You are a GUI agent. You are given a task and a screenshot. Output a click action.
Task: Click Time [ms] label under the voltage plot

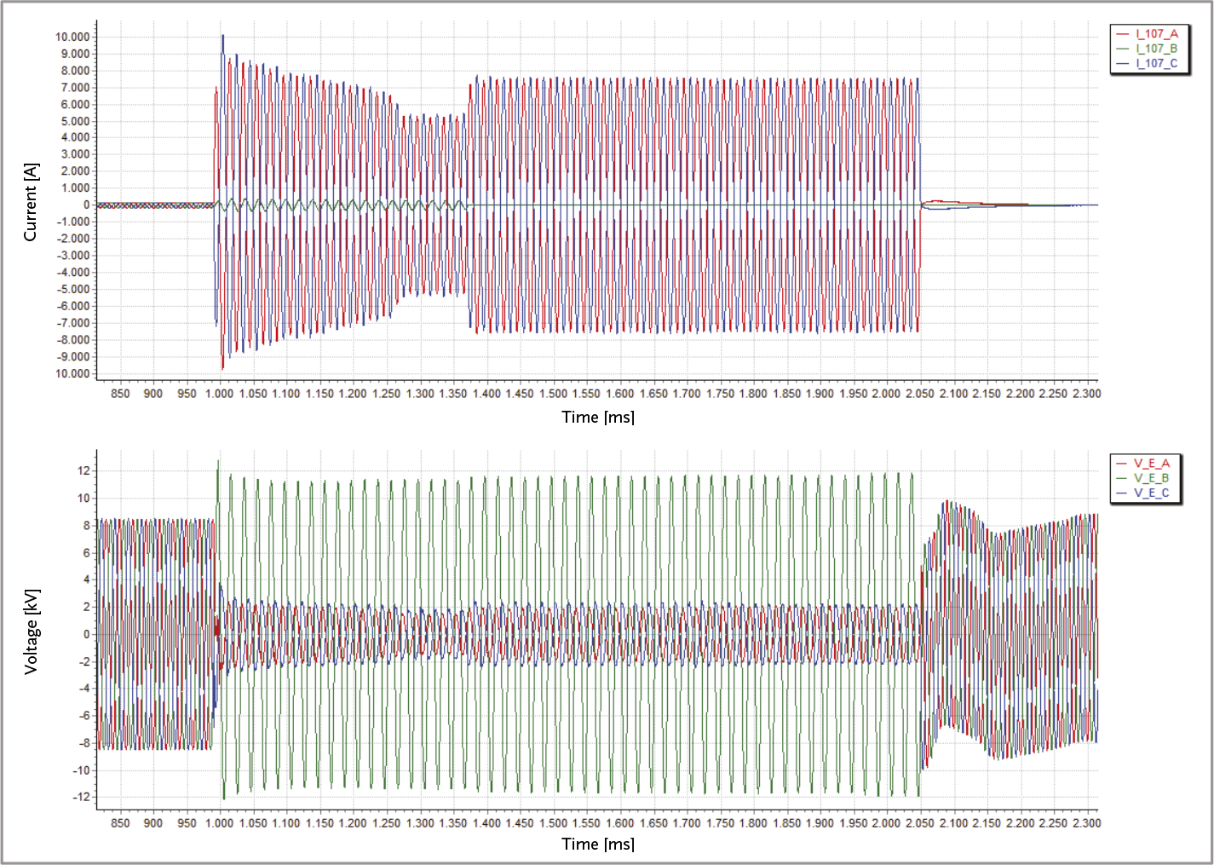click(598, 844)
